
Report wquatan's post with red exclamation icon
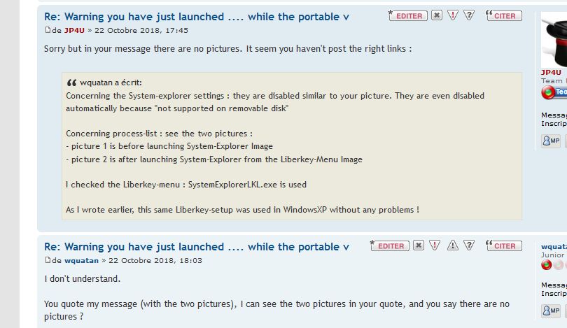pyautogui.click(x=435, y=245)
